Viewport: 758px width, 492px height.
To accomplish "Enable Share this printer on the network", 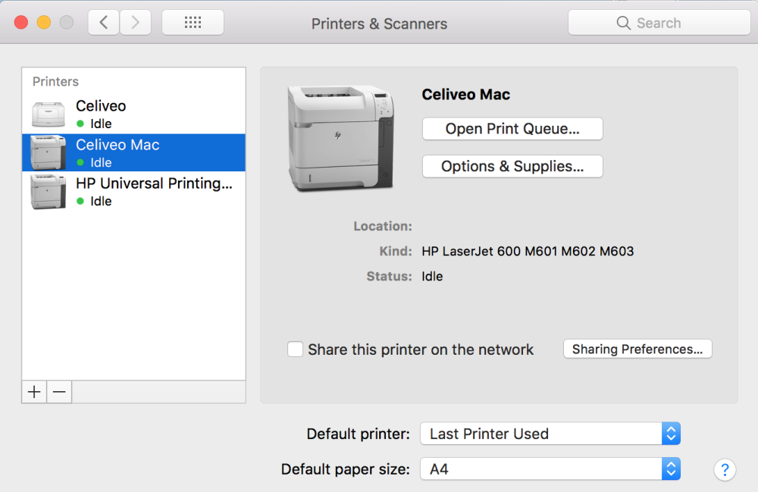I will click(x=296, y=349).
